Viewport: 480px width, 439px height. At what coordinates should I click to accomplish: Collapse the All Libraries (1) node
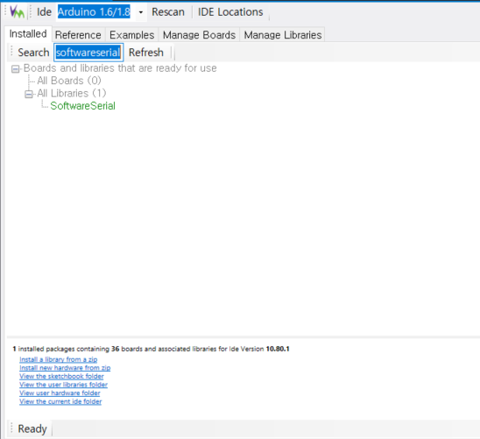(x=29, y=94)
